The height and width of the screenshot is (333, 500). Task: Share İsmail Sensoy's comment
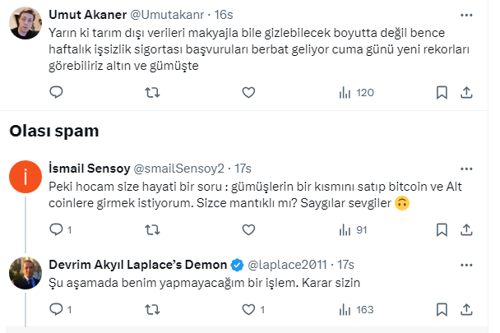tap(465, 229)
